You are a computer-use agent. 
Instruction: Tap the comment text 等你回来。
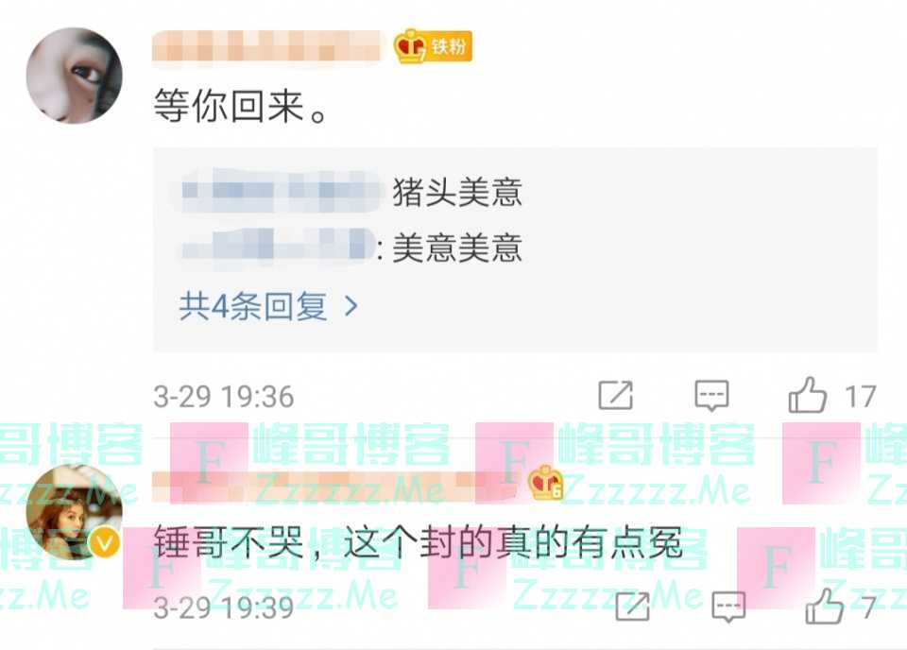[241, 107]
